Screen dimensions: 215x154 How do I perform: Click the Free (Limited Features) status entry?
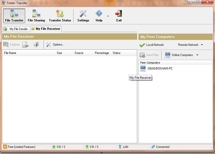tap(19, 147)
